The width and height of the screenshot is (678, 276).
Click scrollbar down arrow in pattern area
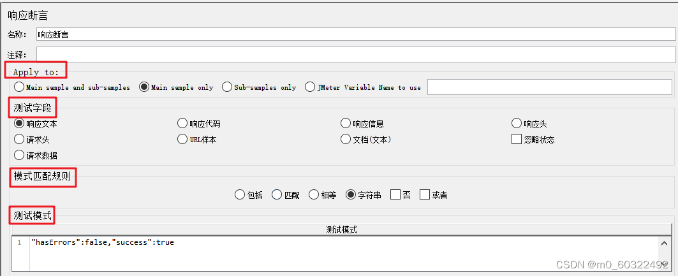point(665,265)
